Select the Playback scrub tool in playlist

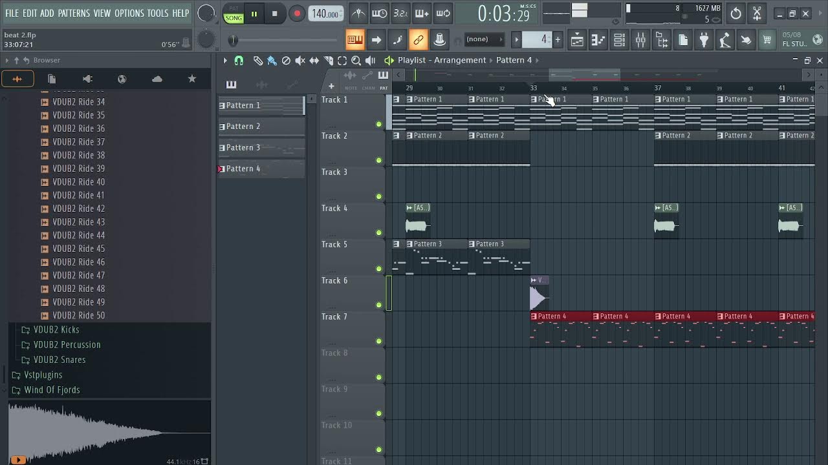coord(370,60)
